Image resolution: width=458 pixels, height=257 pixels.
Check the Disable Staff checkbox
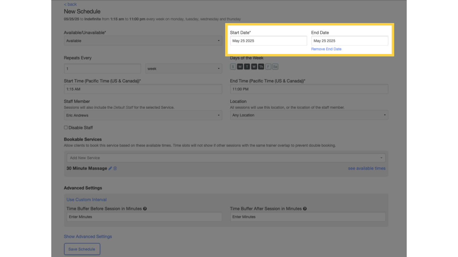(66, 127)
